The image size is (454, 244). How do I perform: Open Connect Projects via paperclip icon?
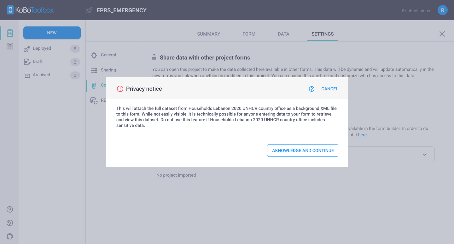pyautogui.click(x=94, y=85)
